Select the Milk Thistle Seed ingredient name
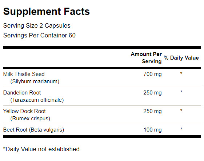 click(x=24, y=74)
